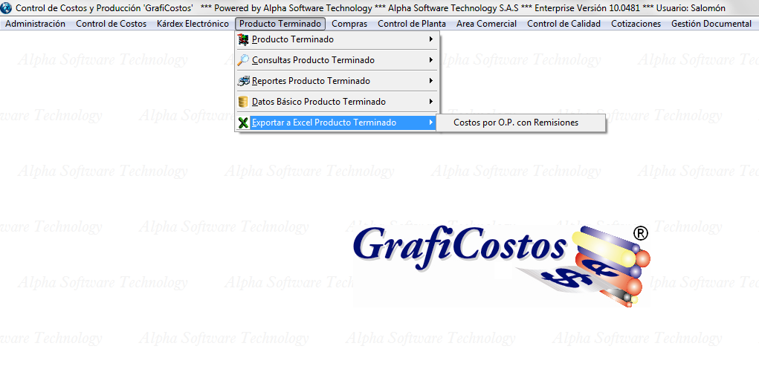Image resolution: width=759 pixels, height=372 pixels.
Task: Click the printer icon for Reportes Producto Terminado
Action: point(243,81)
